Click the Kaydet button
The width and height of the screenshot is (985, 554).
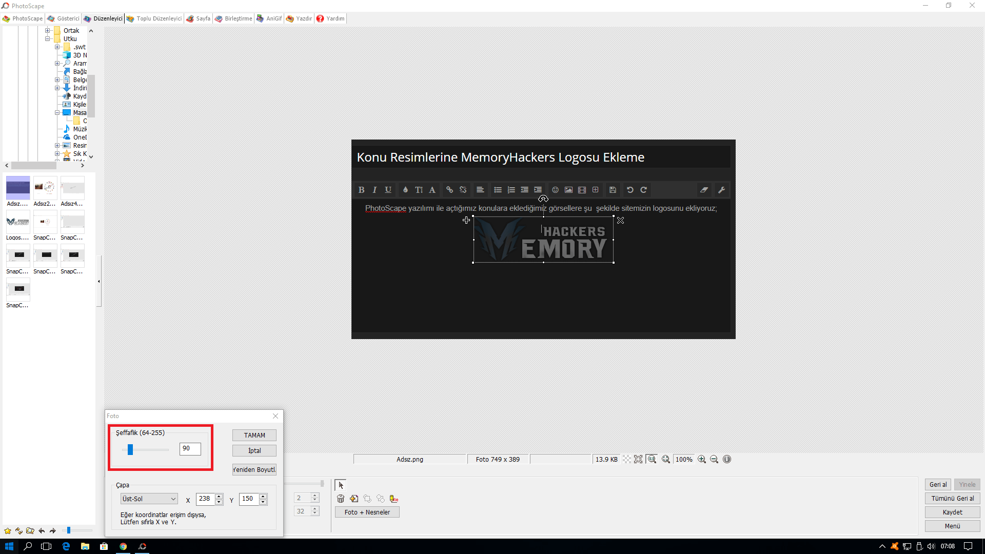(x=953, y=512)
